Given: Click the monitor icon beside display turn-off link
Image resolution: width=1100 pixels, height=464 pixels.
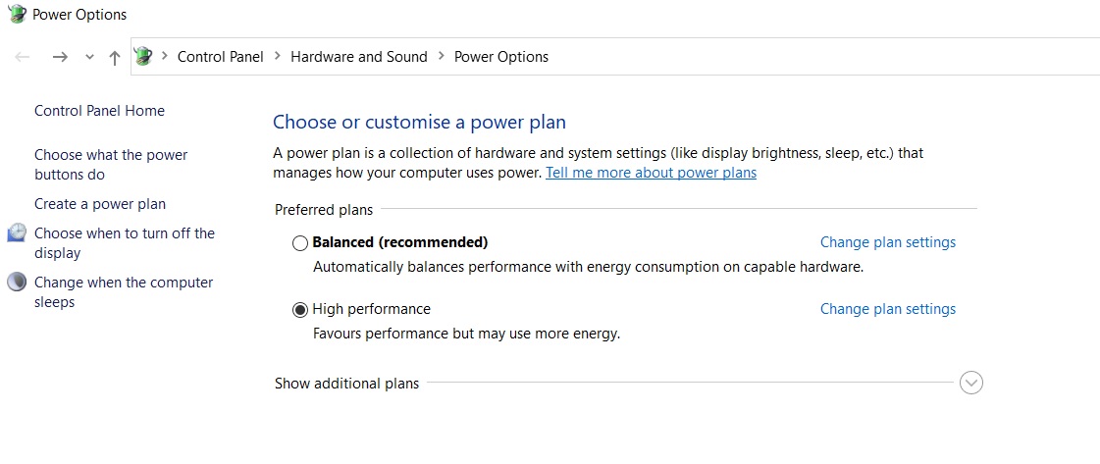Looking at the screenshot, I should coord(17,233).
